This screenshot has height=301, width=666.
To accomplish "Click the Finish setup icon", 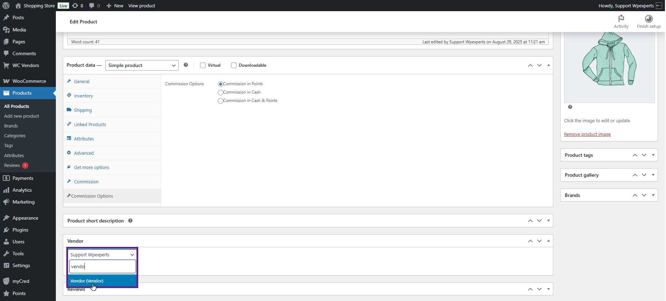I will click(x=648, y=19).
